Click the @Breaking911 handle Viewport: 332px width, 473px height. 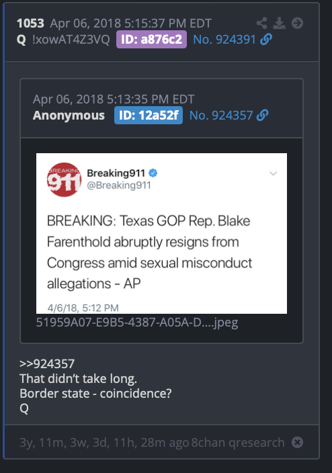pyautogui.click(x=119, y=185)
